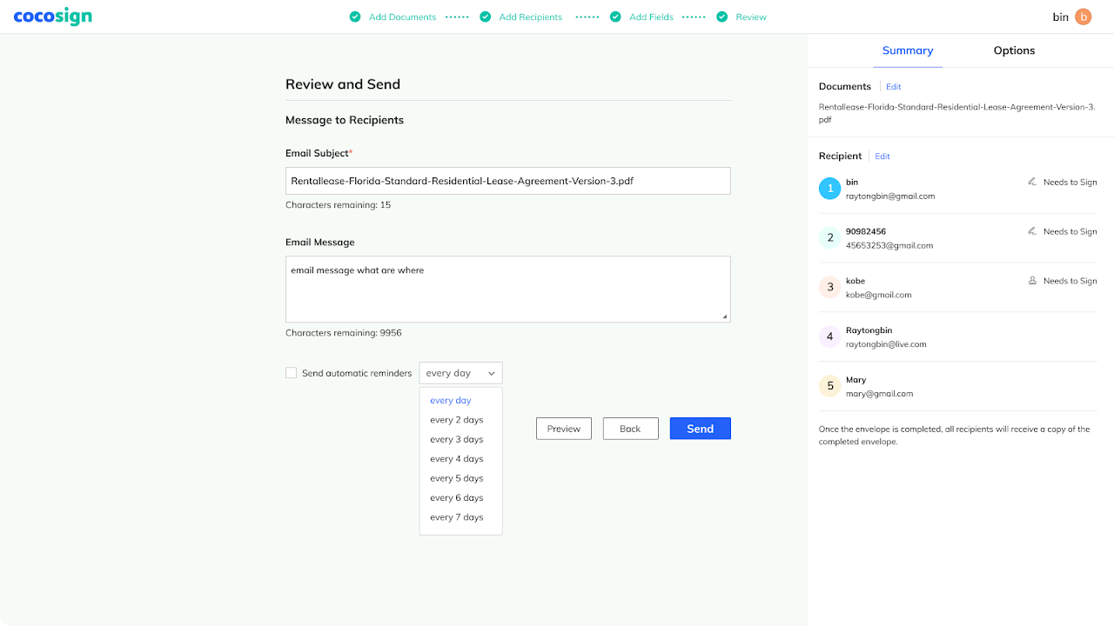
Task: Click the Preview button
Action: coord(564,429)
